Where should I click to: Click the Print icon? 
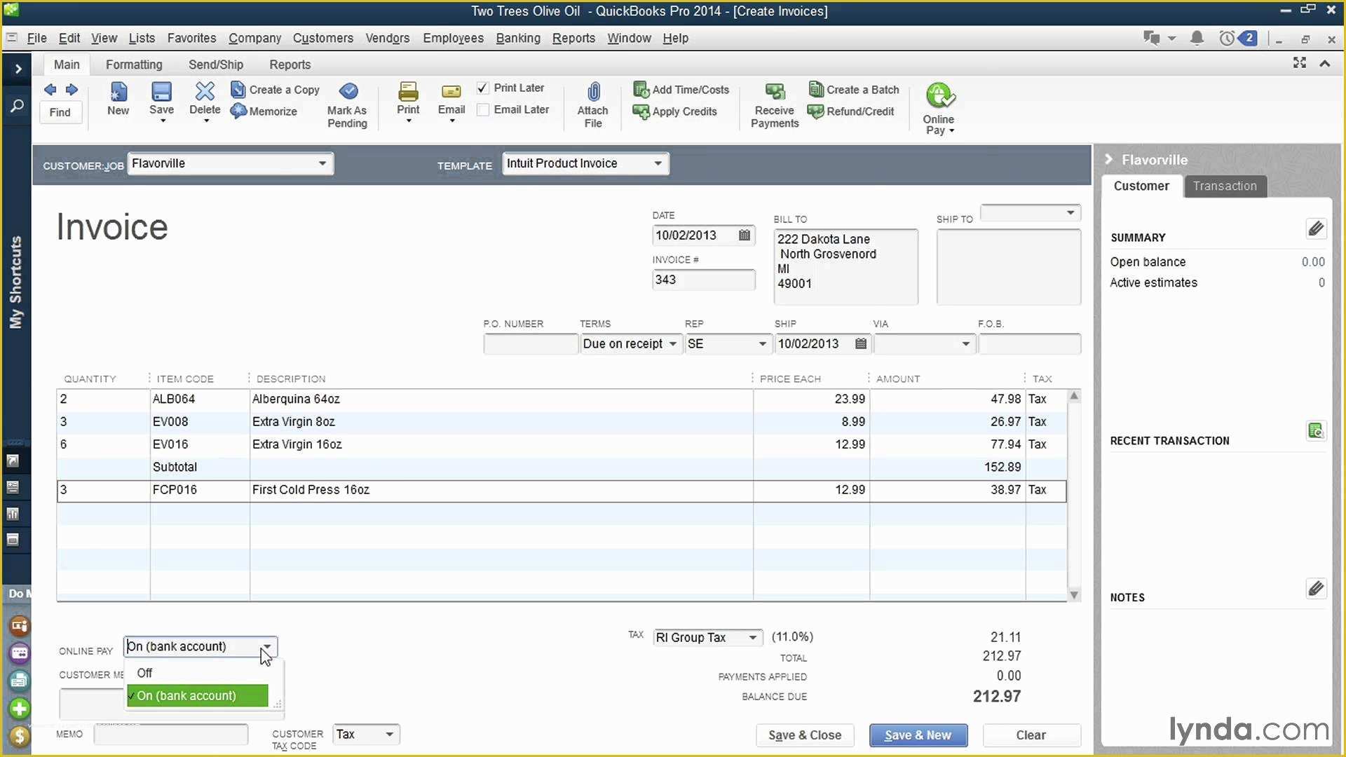408,91
